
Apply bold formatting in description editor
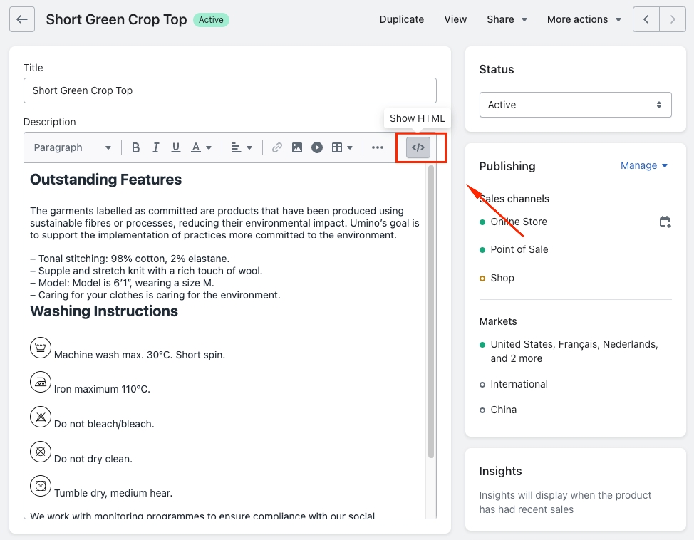[x=135, y=147]
